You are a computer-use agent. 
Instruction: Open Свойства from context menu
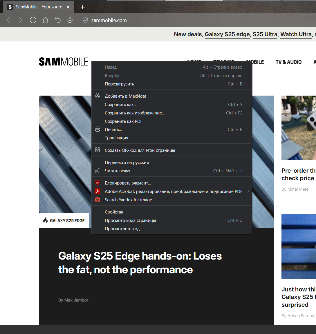(x=171, y=212)
